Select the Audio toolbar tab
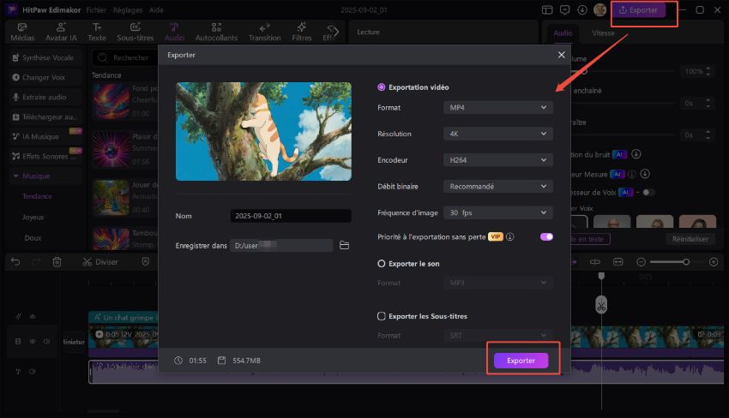The width and height of the screenshot is (729, 418). click(174, 32)
